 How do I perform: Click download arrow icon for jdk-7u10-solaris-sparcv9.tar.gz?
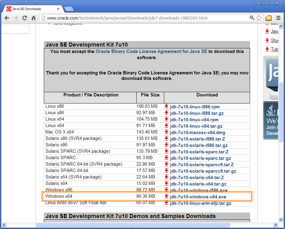tap(166, 171)
